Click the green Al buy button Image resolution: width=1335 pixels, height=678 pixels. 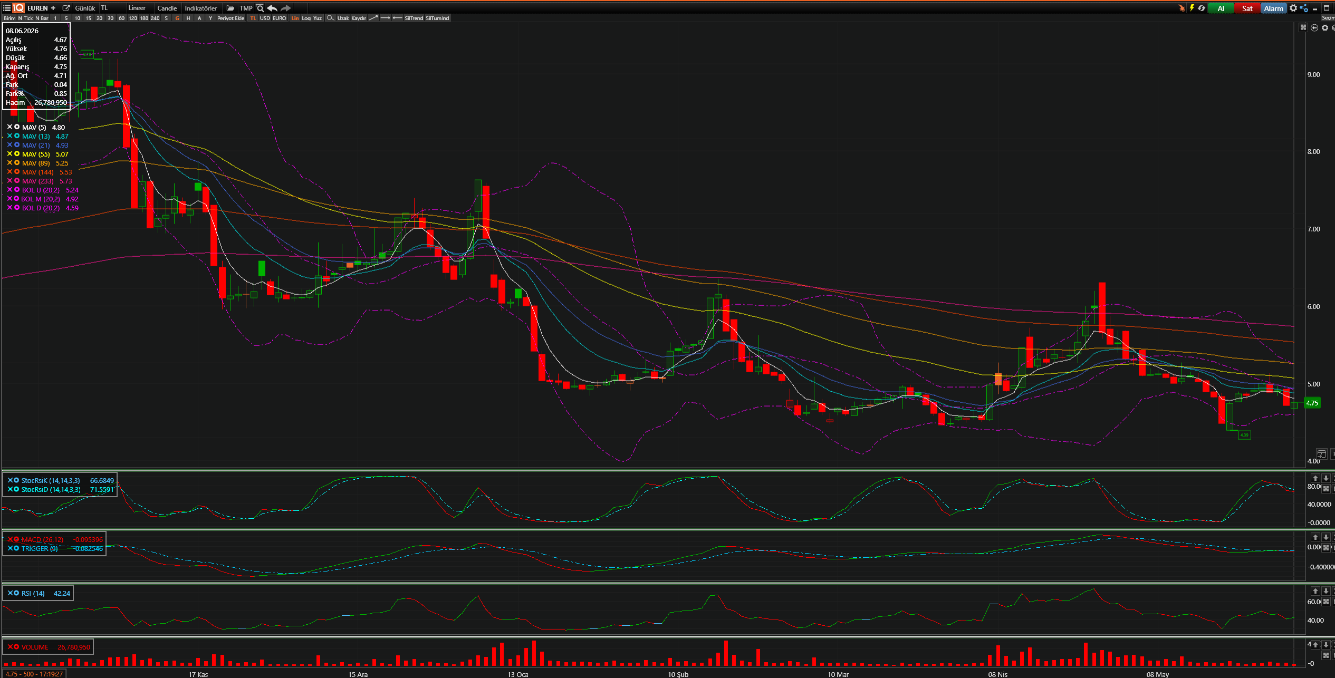click(1221, 8)
